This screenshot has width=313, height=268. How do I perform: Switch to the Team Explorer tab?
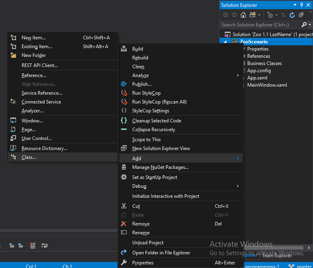[x=277, y=256]
